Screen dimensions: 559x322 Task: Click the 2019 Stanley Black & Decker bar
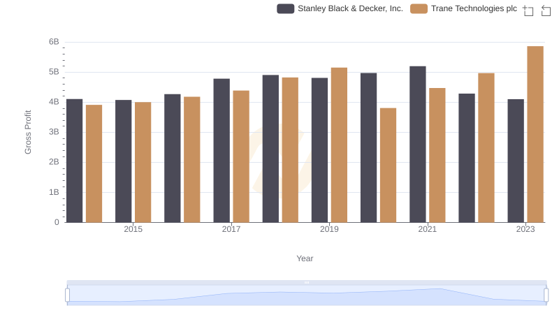(x=320, y=150)
